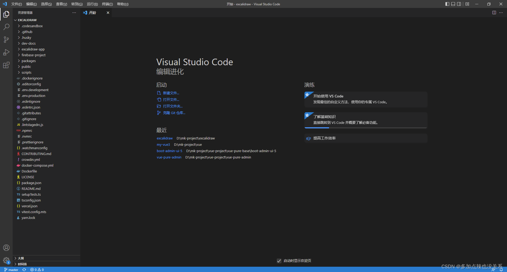Open tsconfig.json in the explorer
This screenshot has height=272, width=507.
coord(46,200)
